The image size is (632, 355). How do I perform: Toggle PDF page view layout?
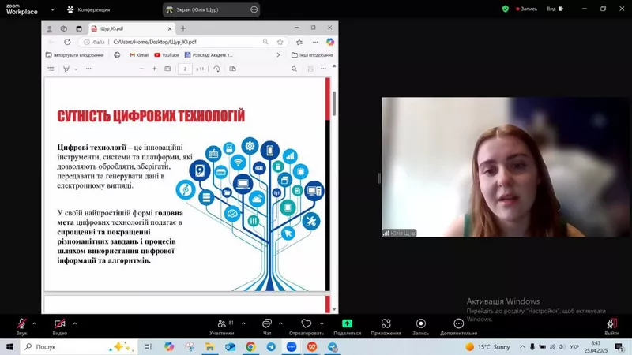click(x=232, y=69)
